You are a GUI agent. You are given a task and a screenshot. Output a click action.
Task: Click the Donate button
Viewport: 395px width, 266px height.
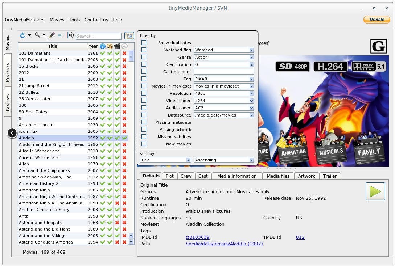[x=377, y=20]
